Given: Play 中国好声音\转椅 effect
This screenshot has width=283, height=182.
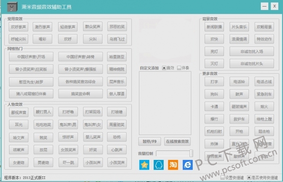Looking at the screenshot, I should [x=80, y=57].
